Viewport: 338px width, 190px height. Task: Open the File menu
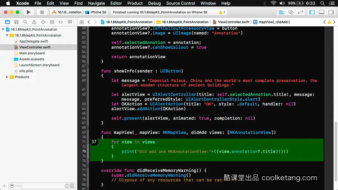point(38,3)
